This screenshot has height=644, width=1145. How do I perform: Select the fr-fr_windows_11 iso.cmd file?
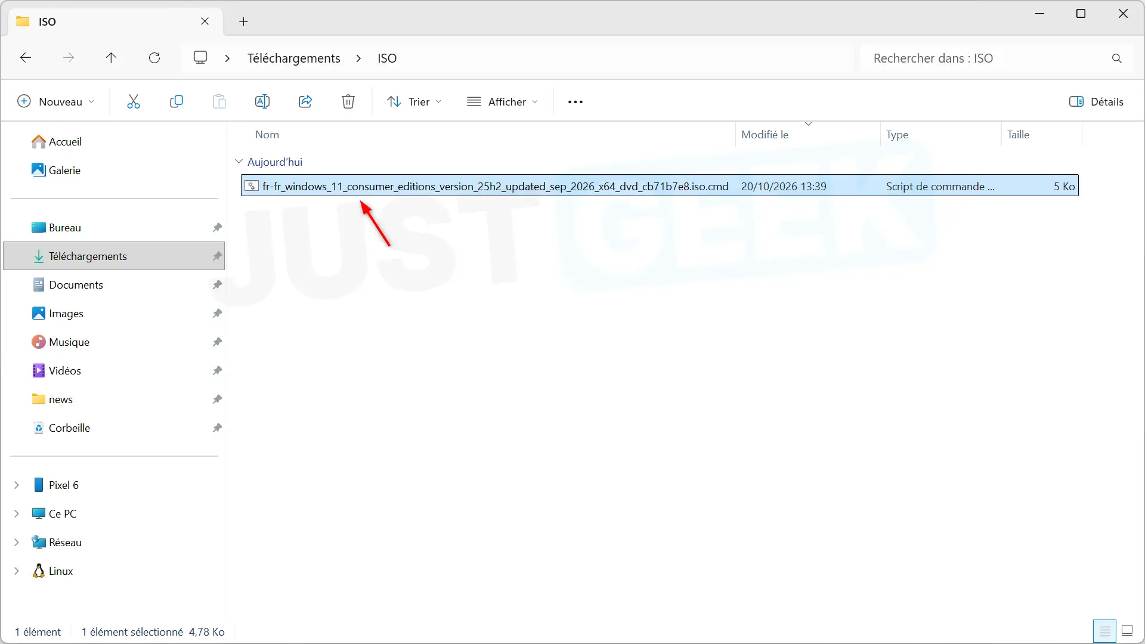(x=660, y=186)
